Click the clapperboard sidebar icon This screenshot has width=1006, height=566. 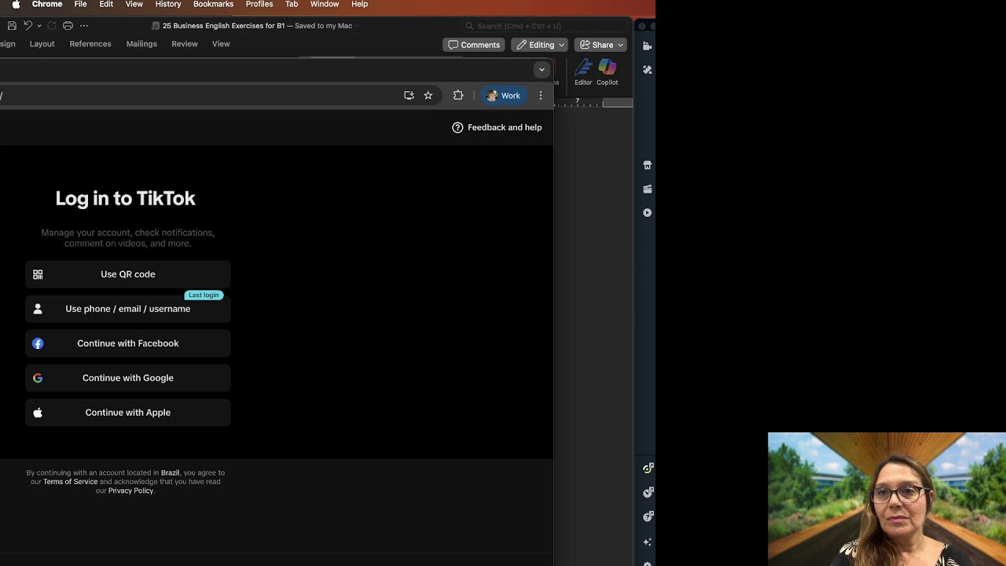(647, 189)
